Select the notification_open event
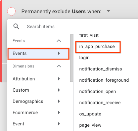Screen dimensions: 138x131 click(98, 92)
